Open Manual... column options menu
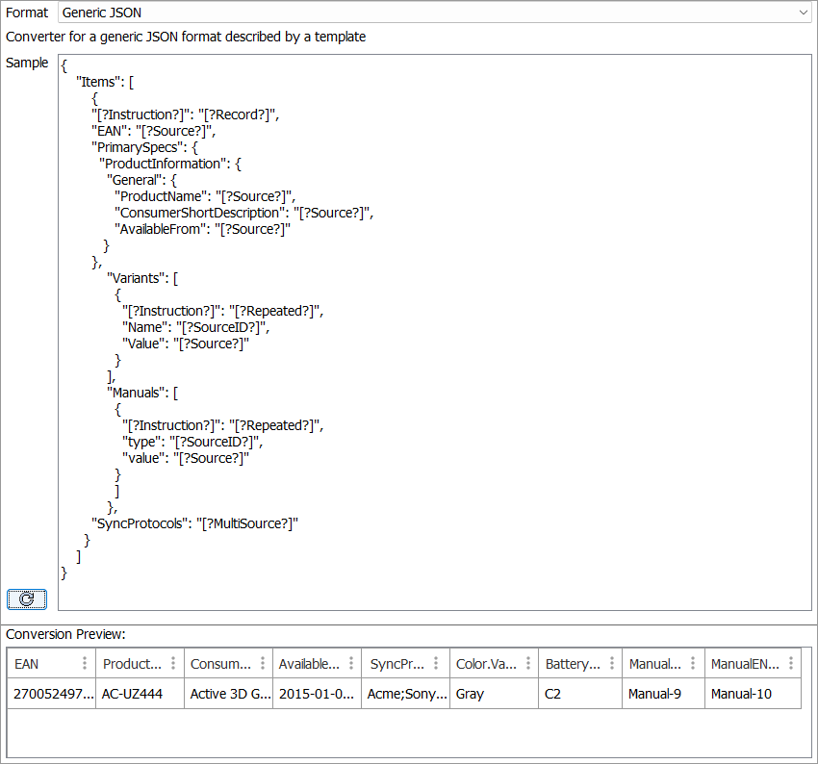This screenshot has height=764, width=818. (x=693, y=663)
